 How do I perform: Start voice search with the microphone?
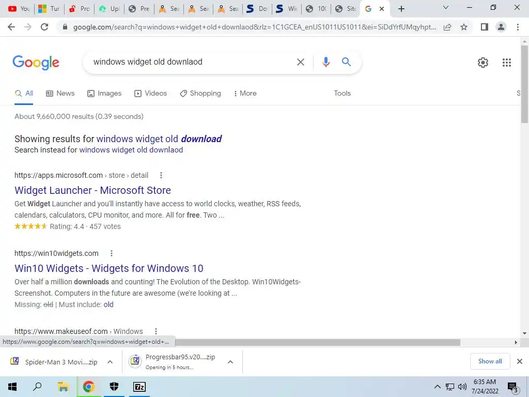point(325,62)
